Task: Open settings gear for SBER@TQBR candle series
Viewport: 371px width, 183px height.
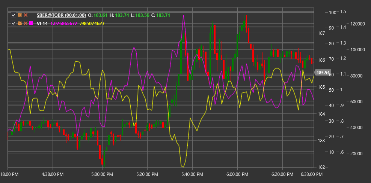Action: click(x=20, y=15)
